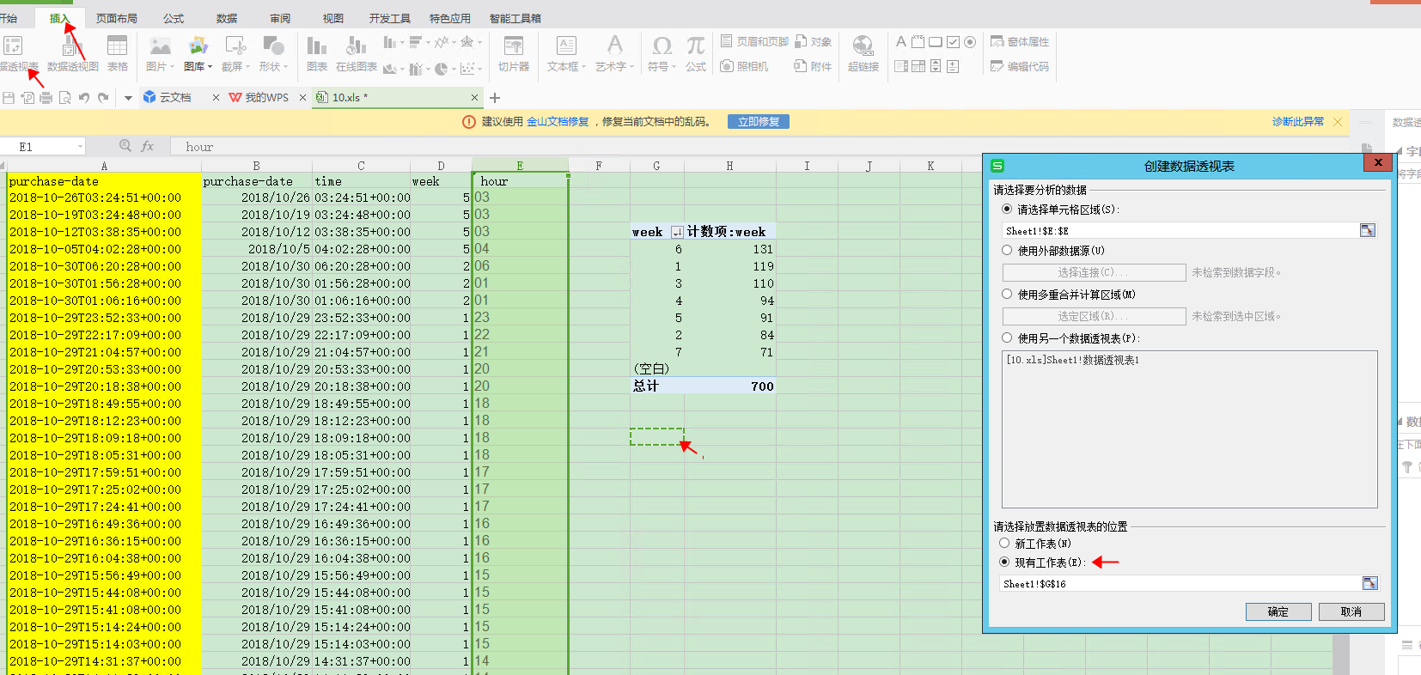Click the Camera tool
This screenshot has height=675, width=1421.
point(744,66)
